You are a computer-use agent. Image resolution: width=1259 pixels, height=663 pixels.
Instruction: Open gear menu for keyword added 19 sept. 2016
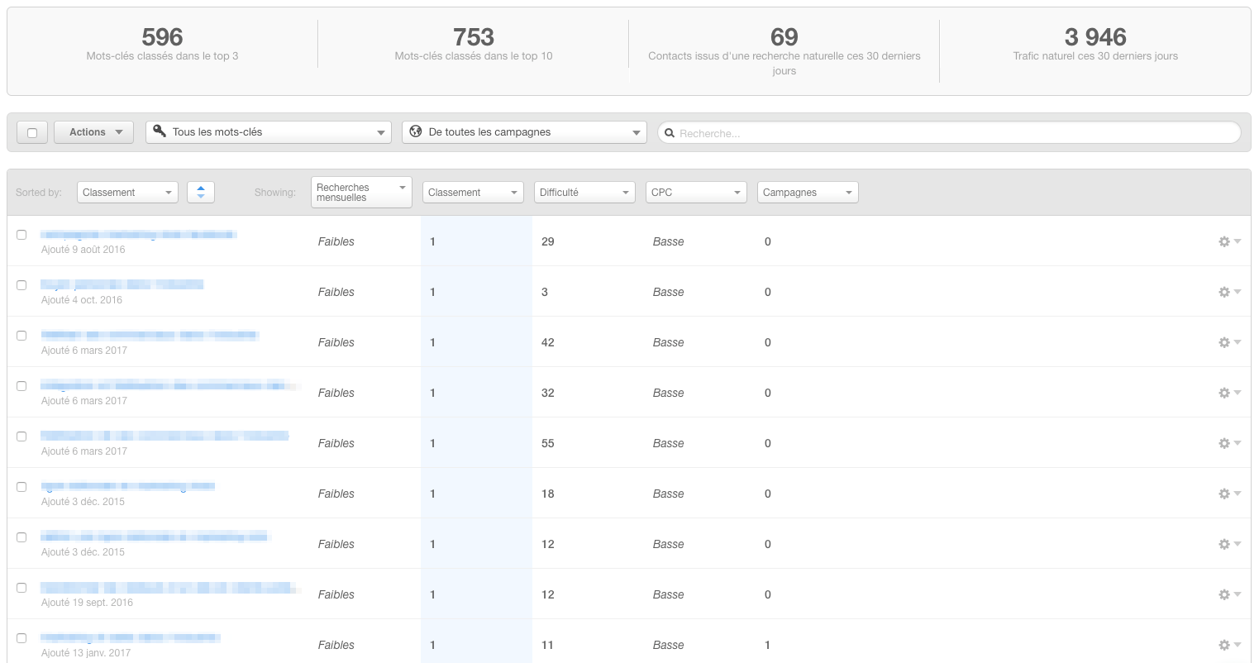click(x=1229, y=594)
